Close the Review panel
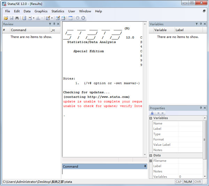The width and height of the screenshot is (209, 186). (58, 24)
